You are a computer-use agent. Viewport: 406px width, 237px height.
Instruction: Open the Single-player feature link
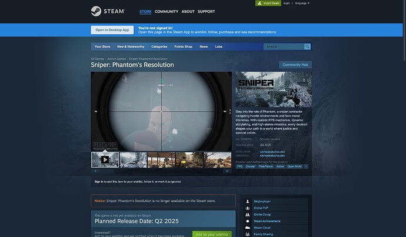tap(262, 201)
